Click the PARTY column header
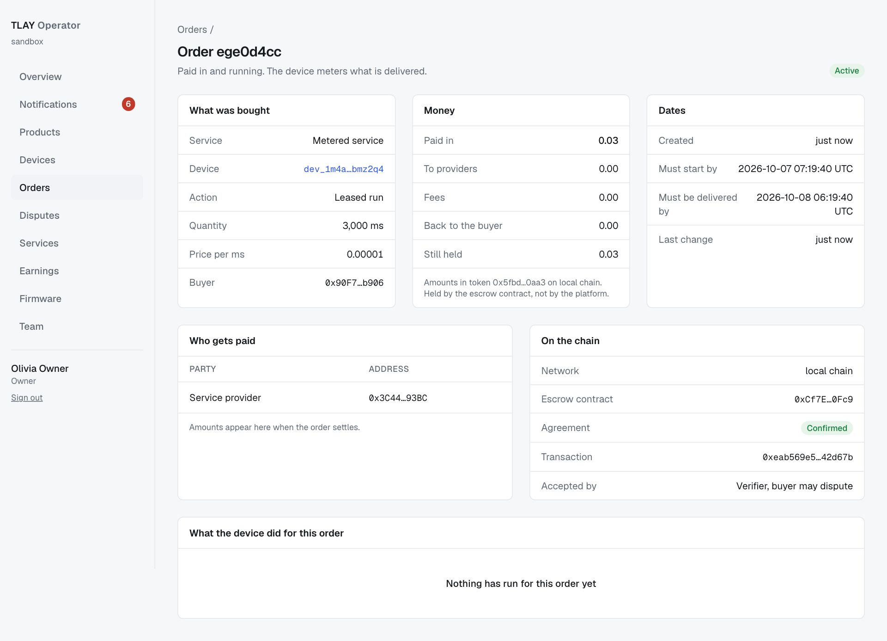Viewport: 887px width, 641px height. 202,369
